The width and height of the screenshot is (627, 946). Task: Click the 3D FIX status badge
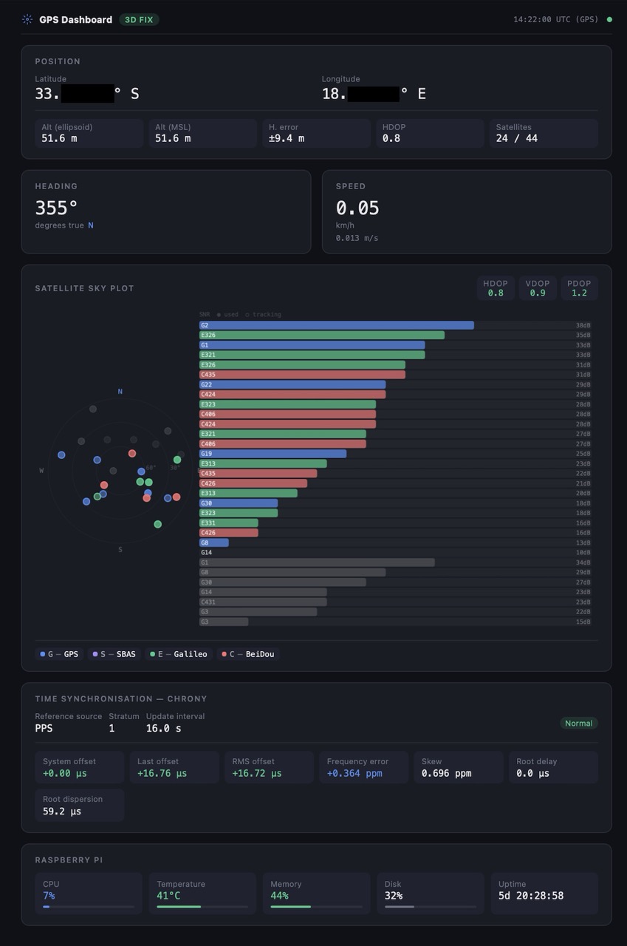coord(139,20)
